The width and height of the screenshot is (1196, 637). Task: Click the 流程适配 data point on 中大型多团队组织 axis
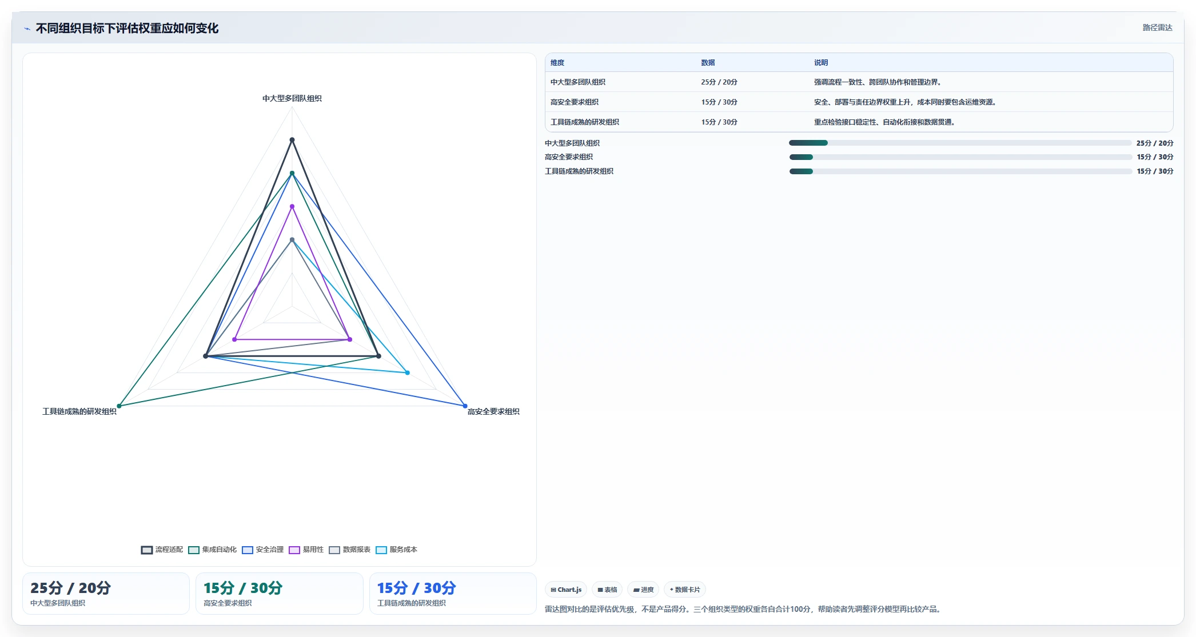[x=292, y=140]
